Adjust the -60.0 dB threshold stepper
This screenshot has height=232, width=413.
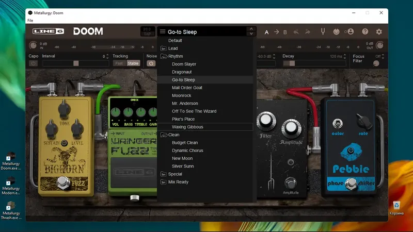tap(274, 56)
